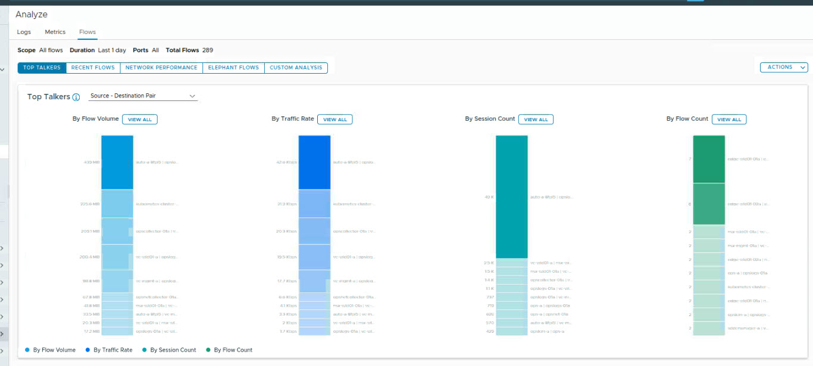Click the 439 MB top flow volume bar
Image resolution: width=813 pixels, height=366 pixels.
click(117, 162)
